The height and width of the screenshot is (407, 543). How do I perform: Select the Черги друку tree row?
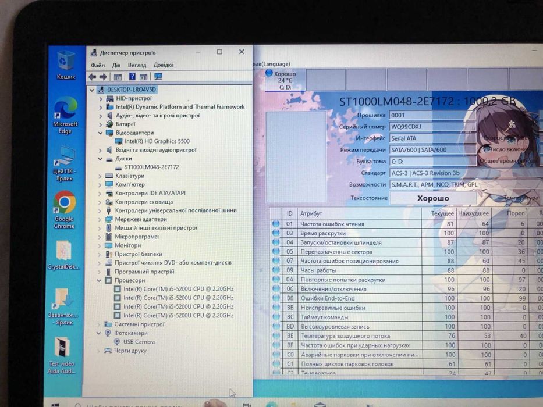(x=125, y=351)
